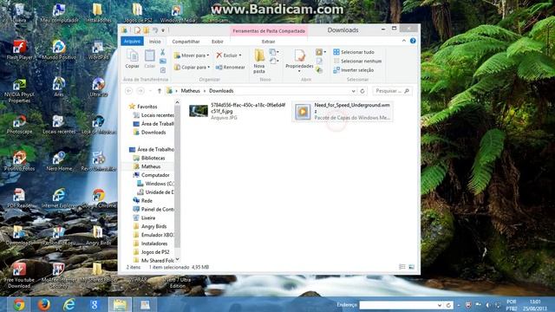
Task: Click Selecionar nenhum
Action: coord(357,61)
